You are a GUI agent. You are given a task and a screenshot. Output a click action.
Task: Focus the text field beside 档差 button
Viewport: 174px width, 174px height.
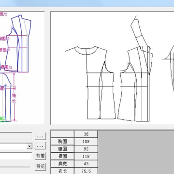click(16, 156)
